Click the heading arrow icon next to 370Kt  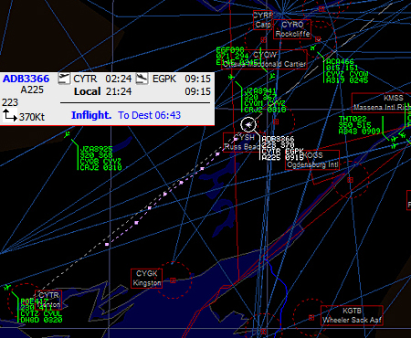click(x=9, y=115)
